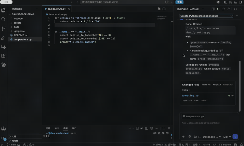Screen dimensions: 244x146
Task: Select the DEEPSEEK HARNESS panel tab
Action: (x=188, y=9)
